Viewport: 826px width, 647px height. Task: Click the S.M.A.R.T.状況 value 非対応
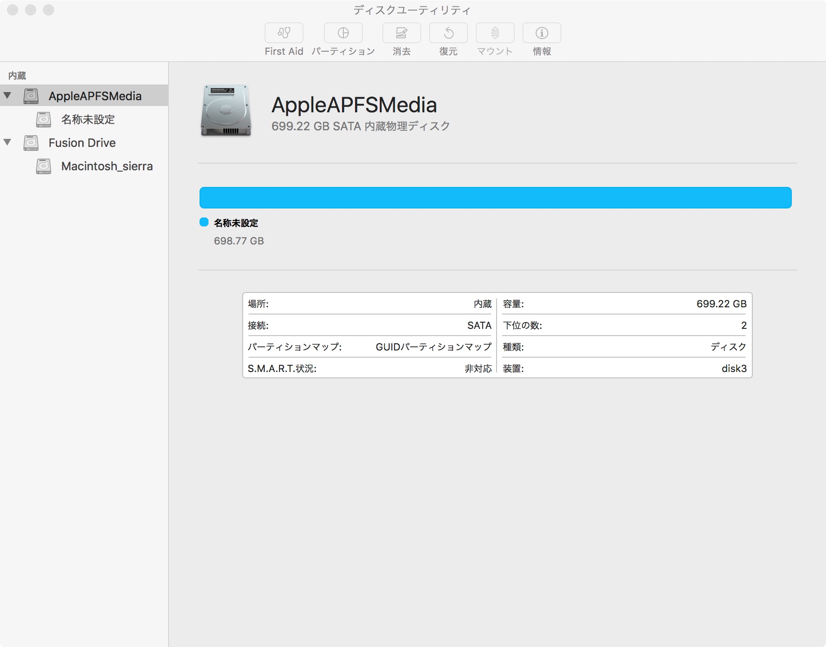tap(478, 368)
